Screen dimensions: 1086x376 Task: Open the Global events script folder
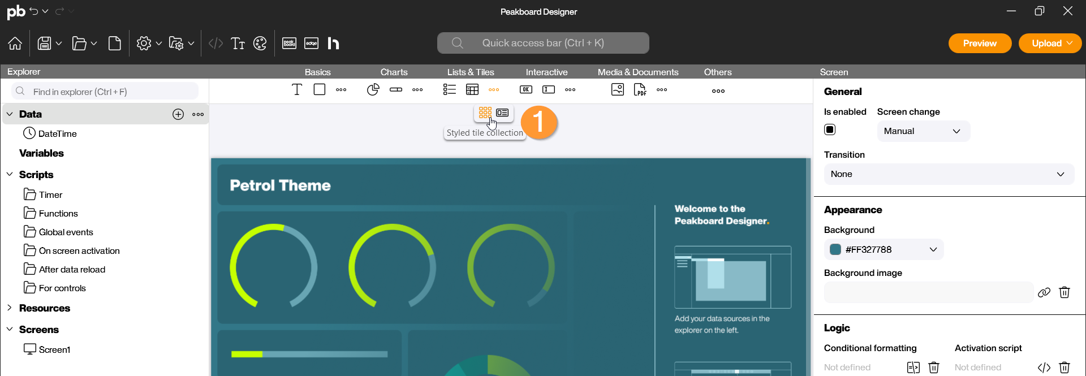click(66, 232)
